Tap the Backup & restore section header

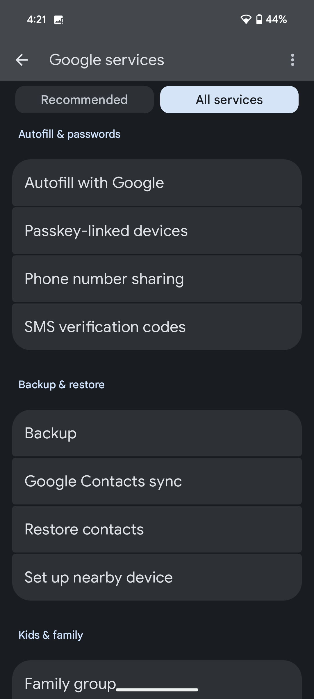point(62,384)
